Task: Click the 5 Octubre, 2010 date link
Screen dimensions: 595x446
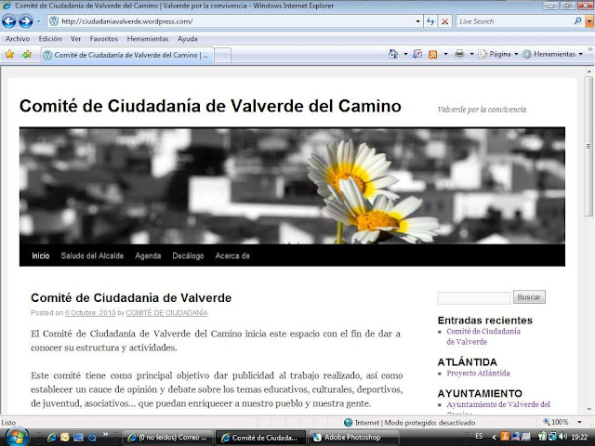Action: [90, 313]
